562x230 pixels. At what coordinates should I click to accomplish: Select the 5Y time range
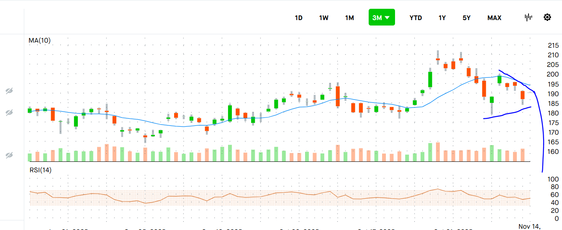467,18
